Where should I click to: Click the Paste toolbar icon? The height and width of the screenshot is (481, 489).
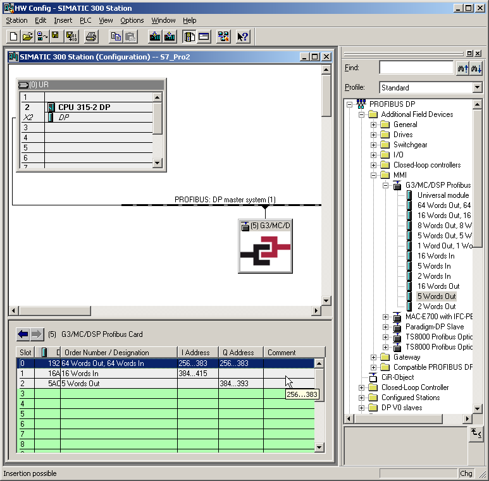click(x=130, y=37)
